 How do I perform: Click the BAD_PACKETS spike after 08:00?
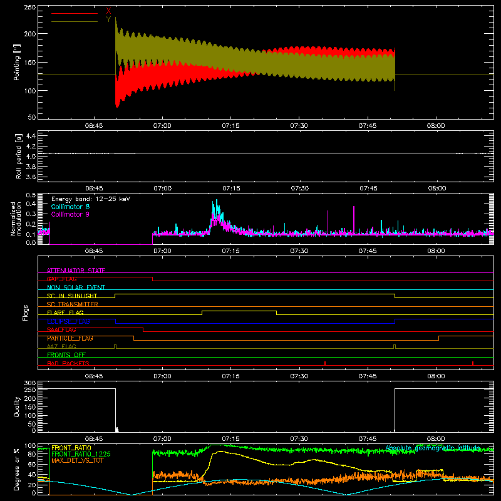(x=473, y=363)
